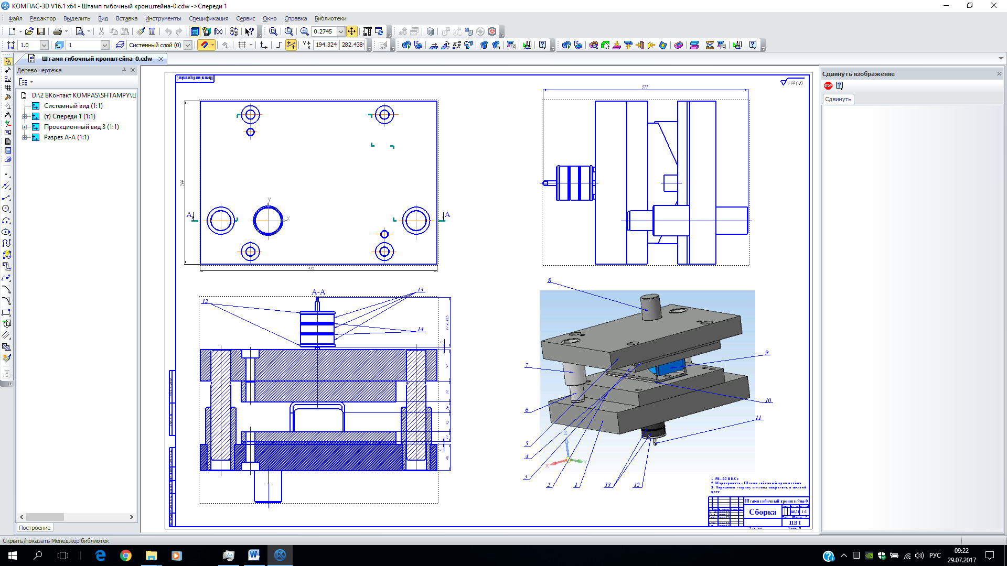Screen dimensions: 1007x566
Task: Toggle orthogonal drawing mode
Action: click(x=278, y=45)
